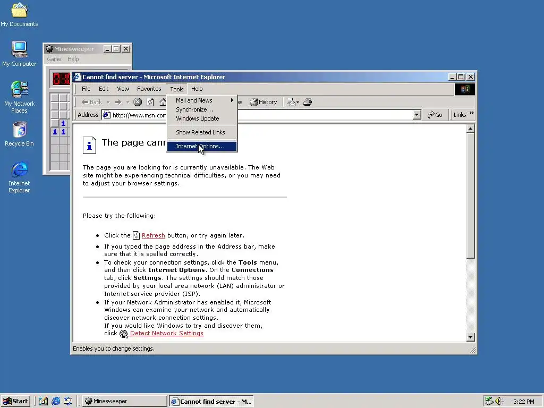This screenshot has height=408, width=544.
Task: Click the Stop loading icon
Action: click(x=138, y=102)
